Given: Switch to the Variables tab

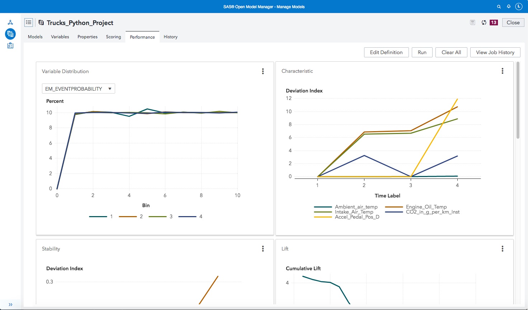Looking at the screenshot, I should 60,37.
